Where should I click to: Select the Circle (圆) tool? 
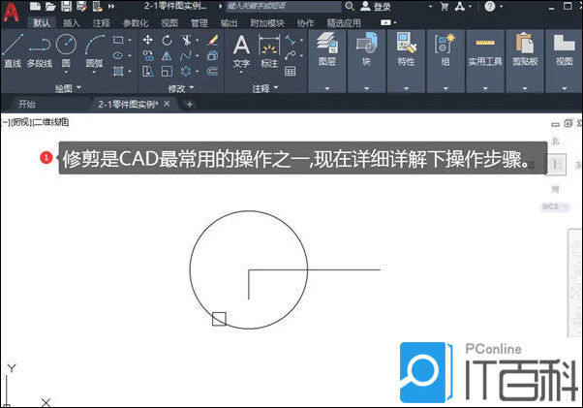click(x=66, y=50)
